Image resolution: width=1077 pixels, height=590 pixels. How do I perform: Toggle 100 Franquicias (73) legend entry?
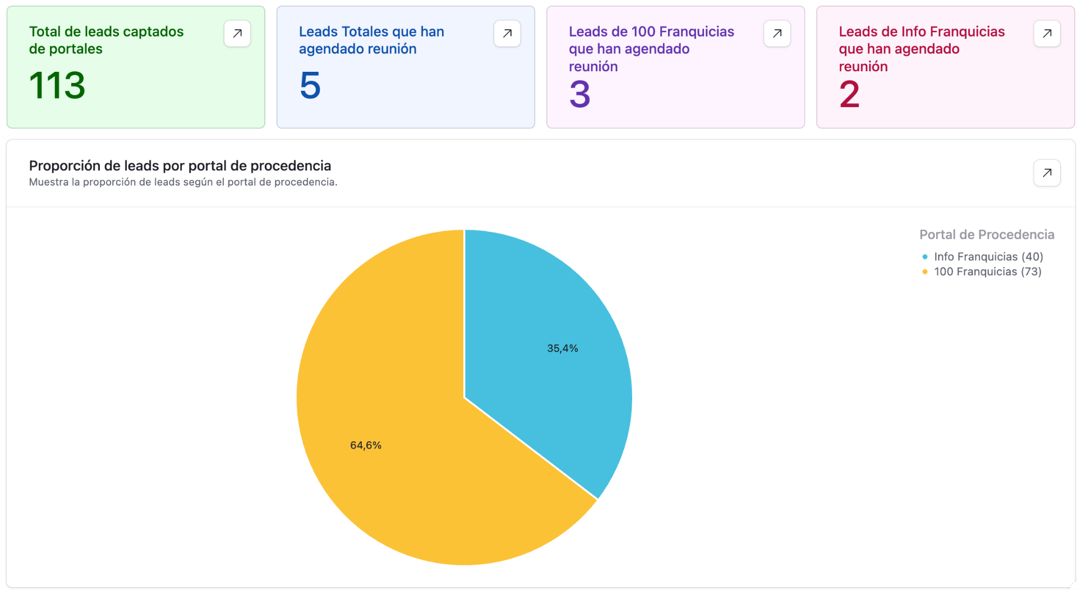pos(982,272)
